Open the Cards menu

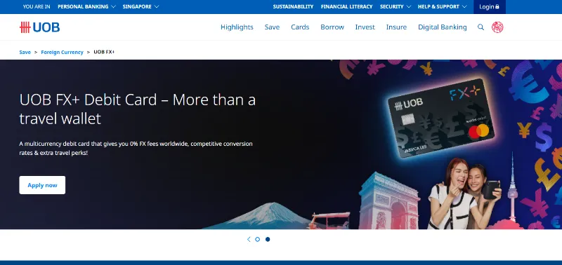[300, 27]
